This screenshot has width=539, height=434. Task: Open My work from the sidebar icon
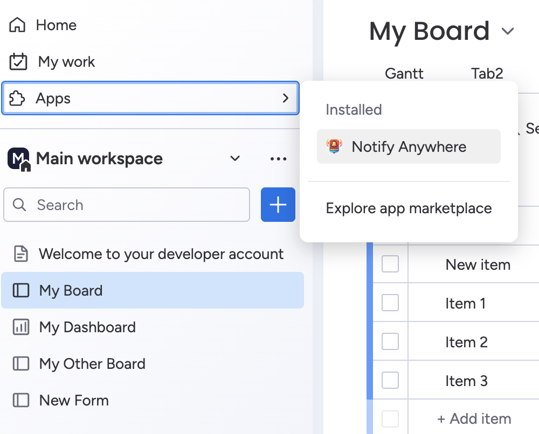click(18, 61)
